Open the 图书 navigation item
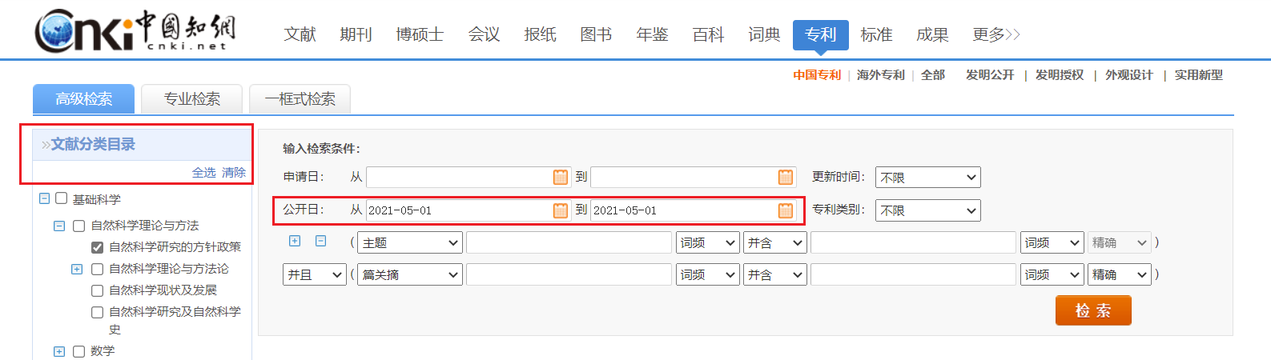Screen dimensions: 1271x360 pos(597,34)
